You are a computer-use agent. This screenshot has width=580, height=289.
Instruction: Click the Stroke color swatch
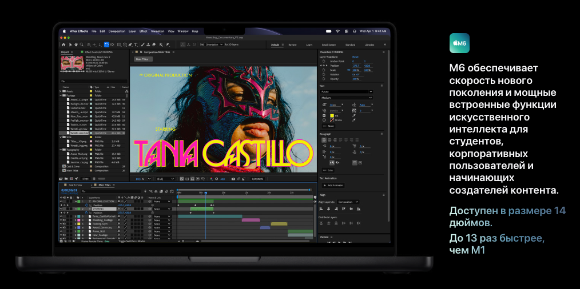pyautogui.click(x=332, y=120)
